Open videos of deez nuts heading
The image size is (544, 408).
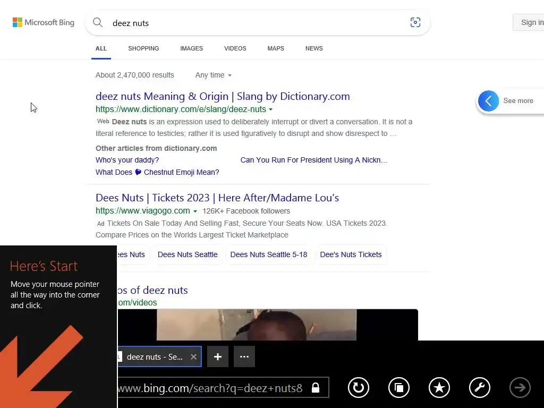pos(152,290)
